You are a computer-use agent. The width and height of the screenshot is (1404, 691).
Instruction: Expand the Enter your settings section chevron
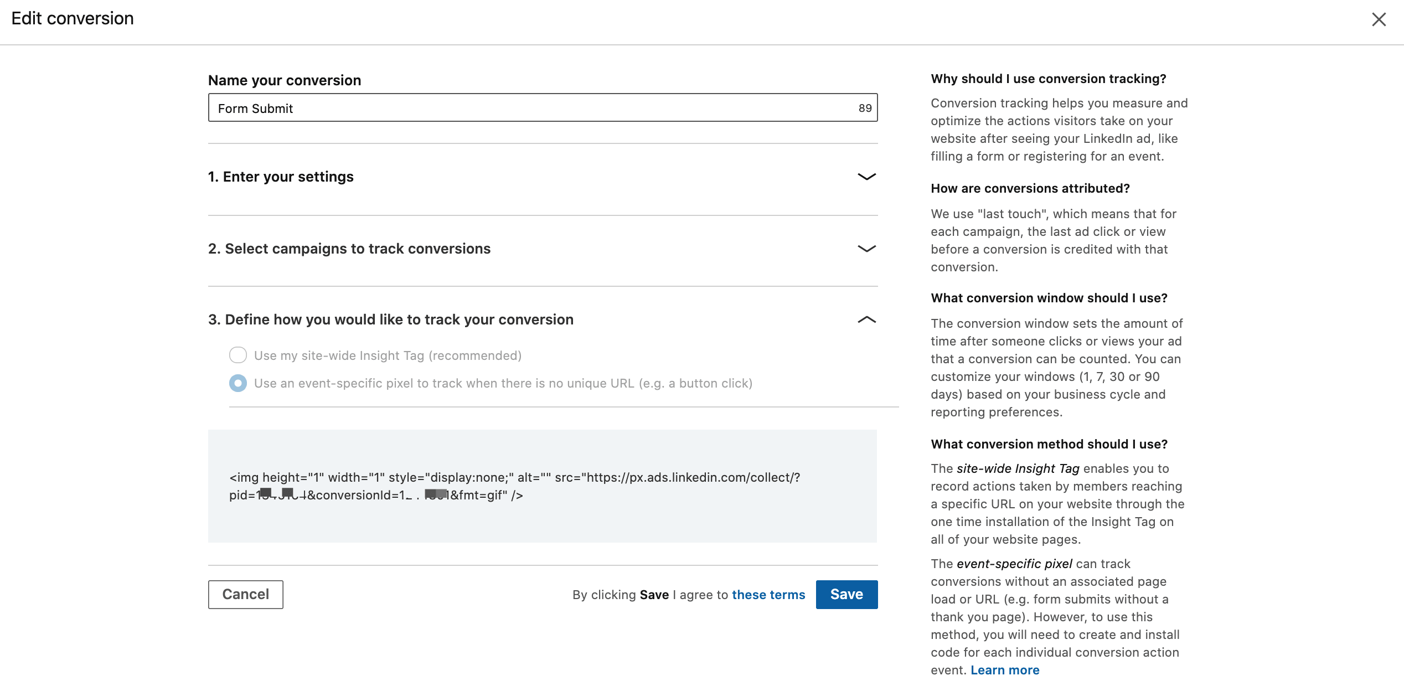point(866,177)
